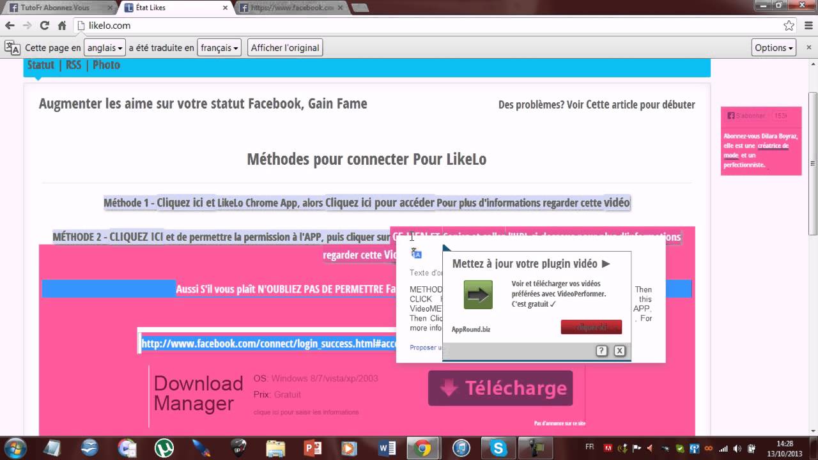Open Skype from the taskbar
This screenshot has width=818, height=460.
(497, 448)
